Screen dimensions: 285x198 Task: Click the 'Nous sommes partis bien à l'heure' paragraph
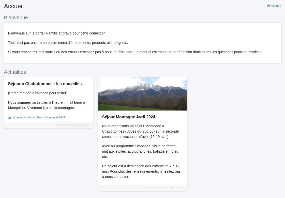pyautogui.click(x=47, y=105)
